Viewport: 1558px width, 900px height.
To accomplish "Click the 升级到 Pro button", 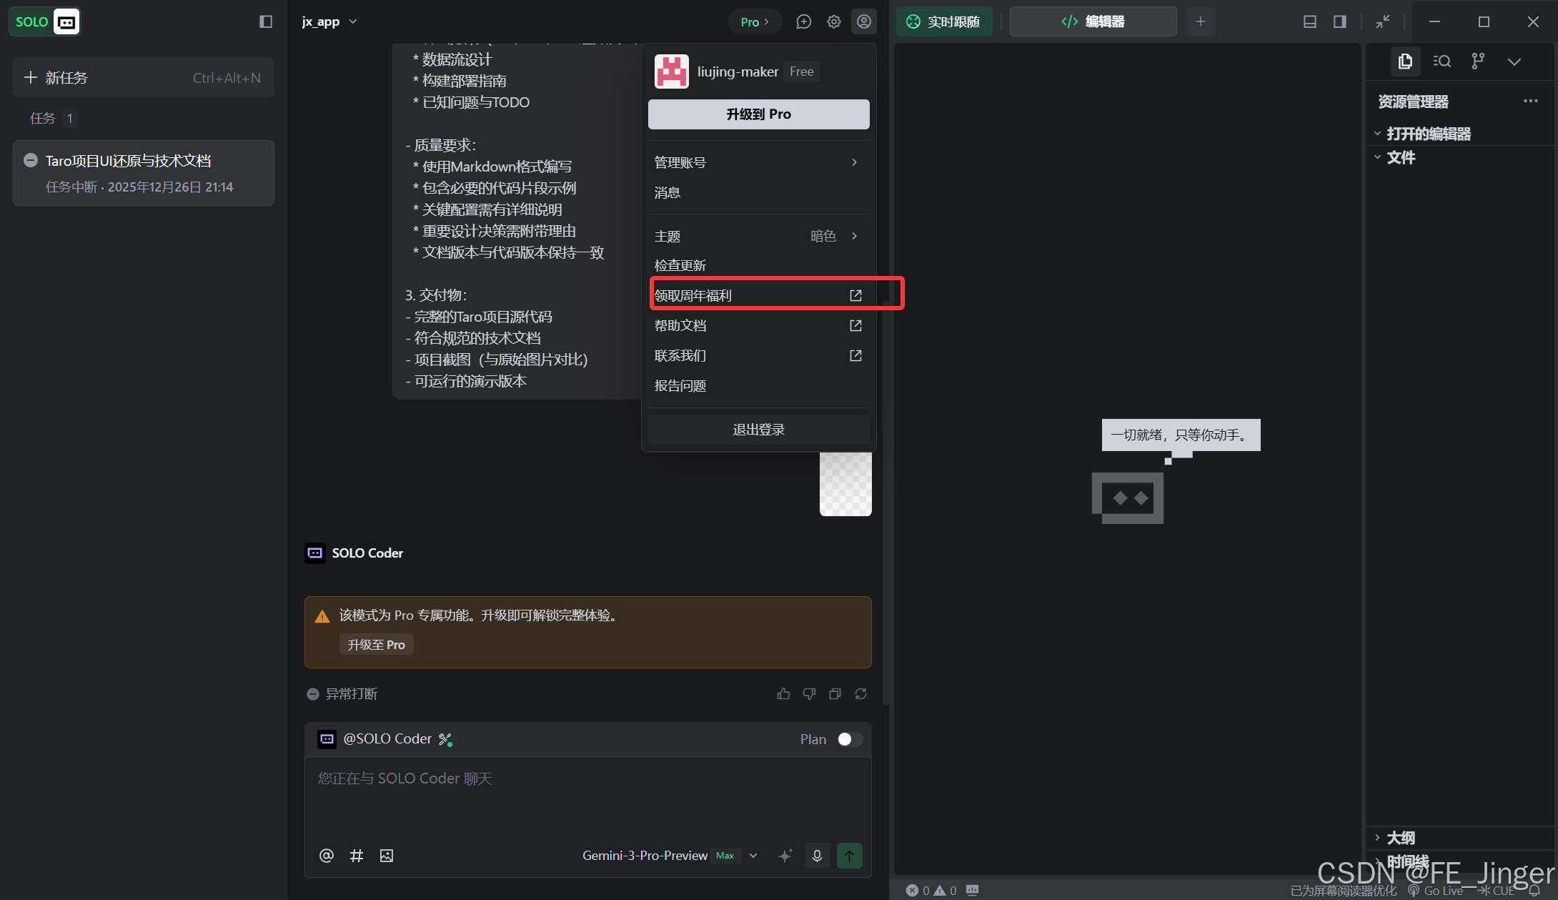I will (758, 114).
